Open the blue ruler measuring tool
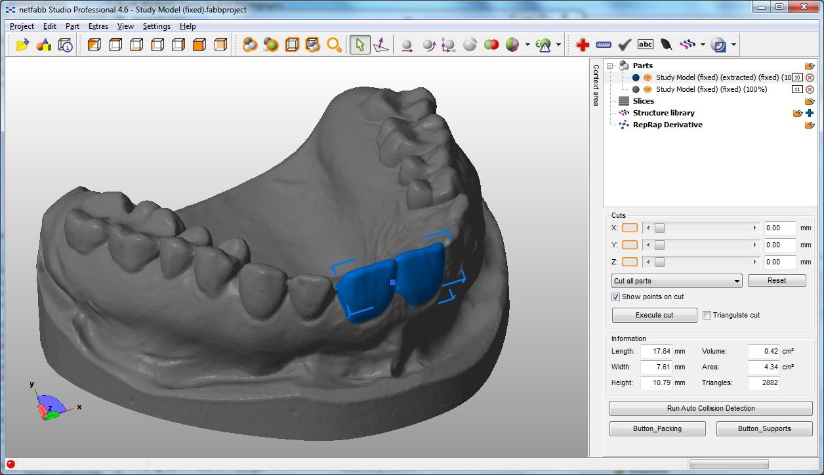 coord(604,45)
